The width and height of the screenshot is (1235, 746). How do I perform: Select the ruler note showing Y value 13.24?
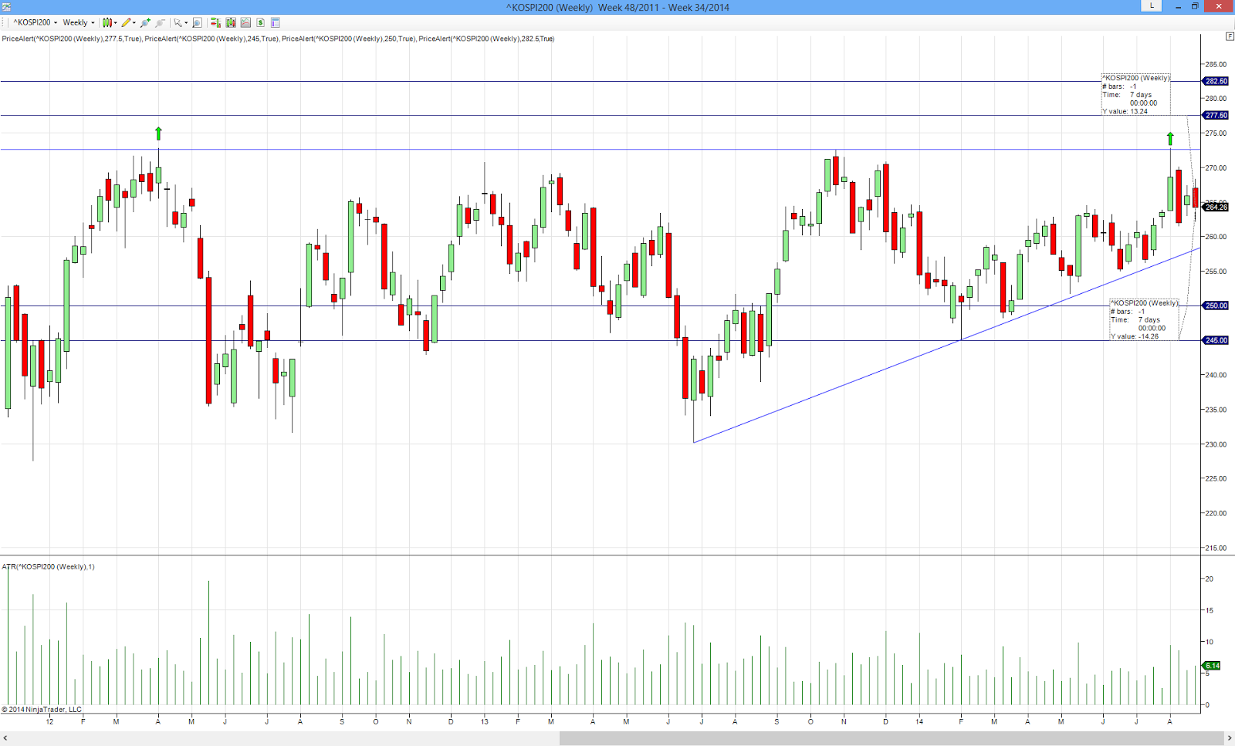click(x=1135, y=95)
